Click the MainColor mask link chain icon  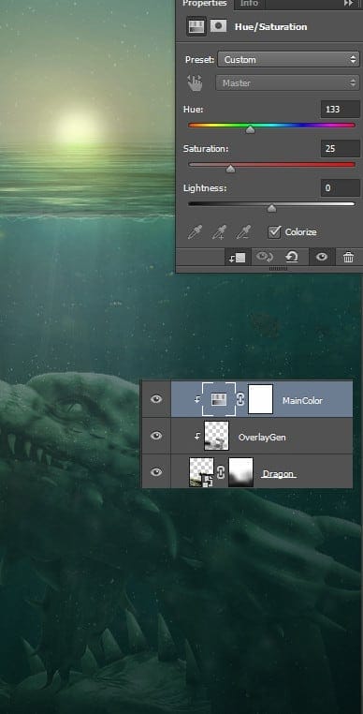[x=240, y=399]
